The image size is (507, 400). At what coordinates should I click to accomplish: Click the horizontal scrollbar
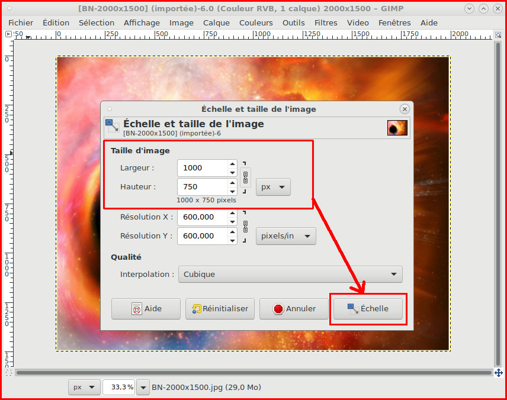coord(254,373)
